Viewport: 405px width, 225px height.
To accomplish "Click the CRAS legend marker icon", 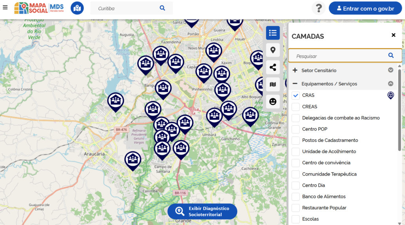I will pyautogui.click(x=390, y=95).
